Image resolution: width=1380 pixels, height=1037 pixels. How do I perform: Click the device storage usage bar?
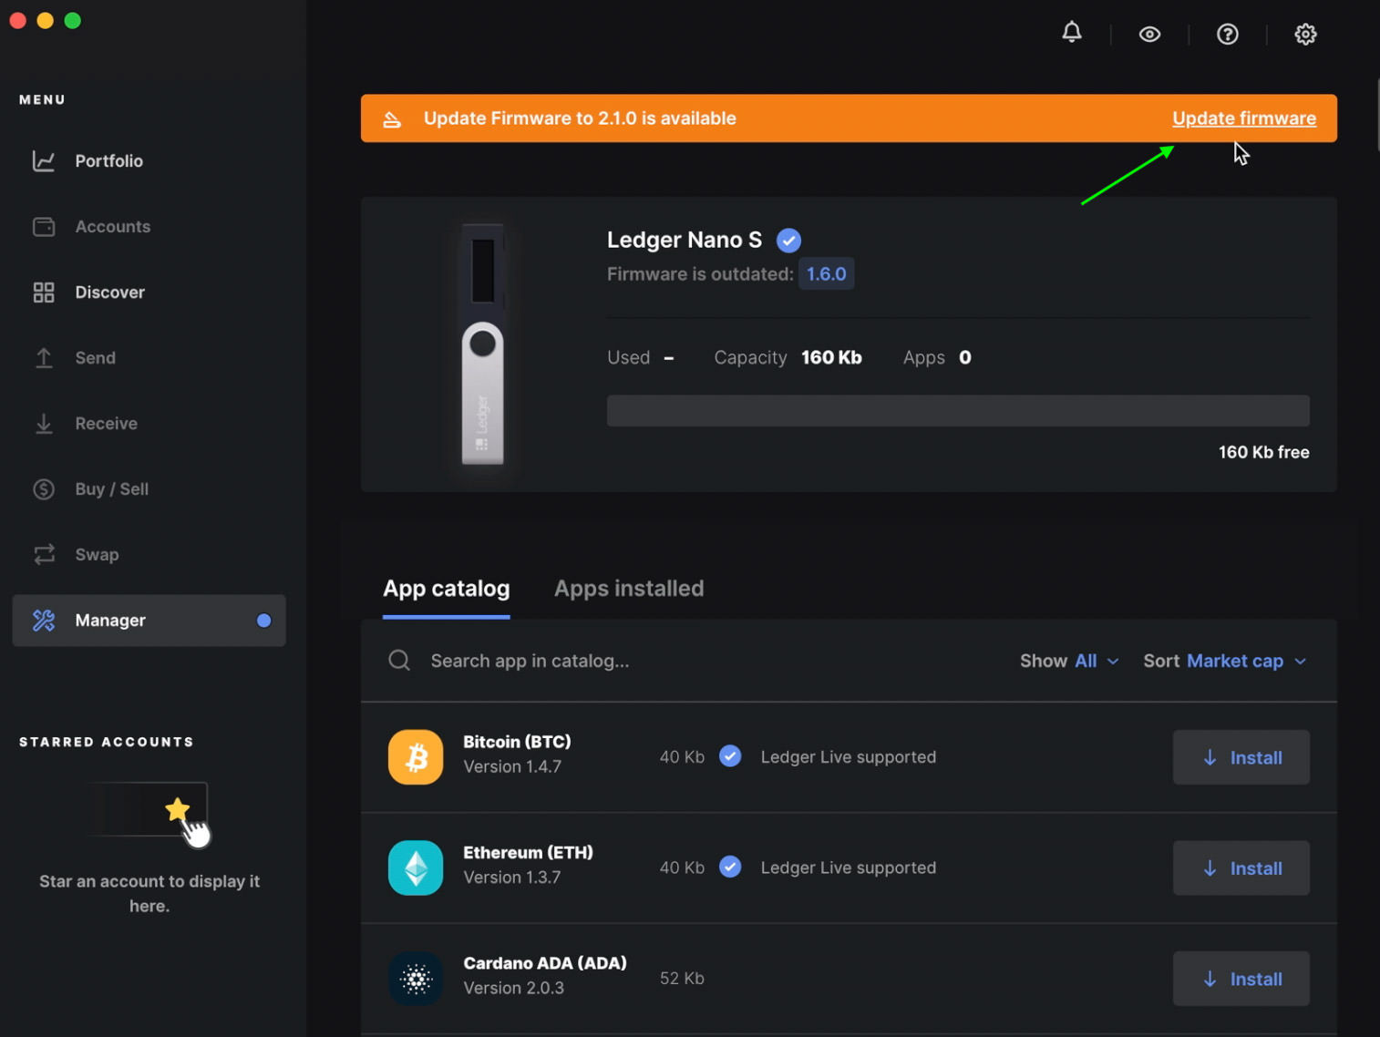click(958, 411)
